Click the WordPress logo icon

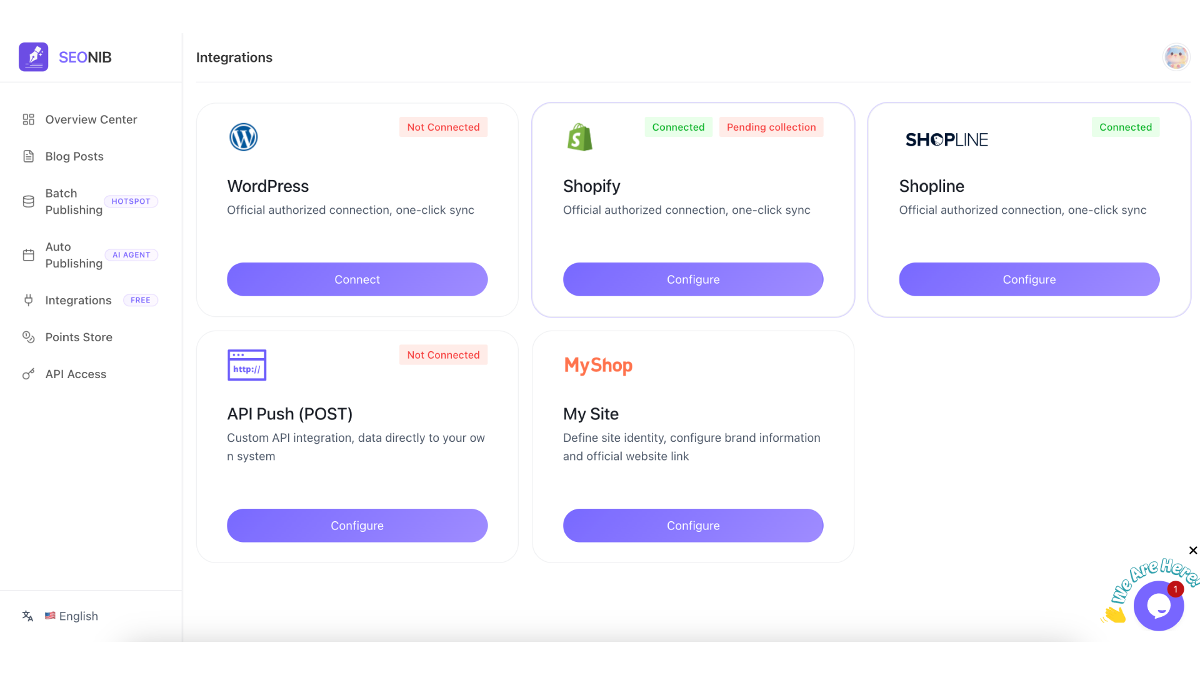[243, 137]
